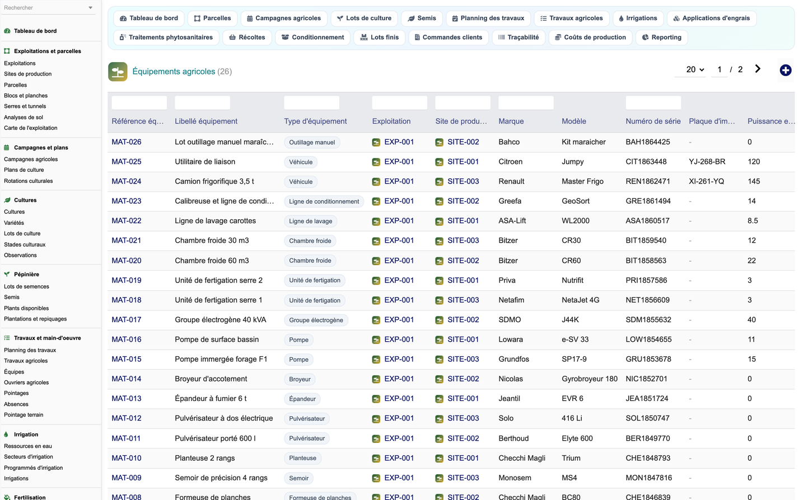
Task: Click the Travaux et main-d'oeuvre list icon in the sidebar
Action: [7, 338]
